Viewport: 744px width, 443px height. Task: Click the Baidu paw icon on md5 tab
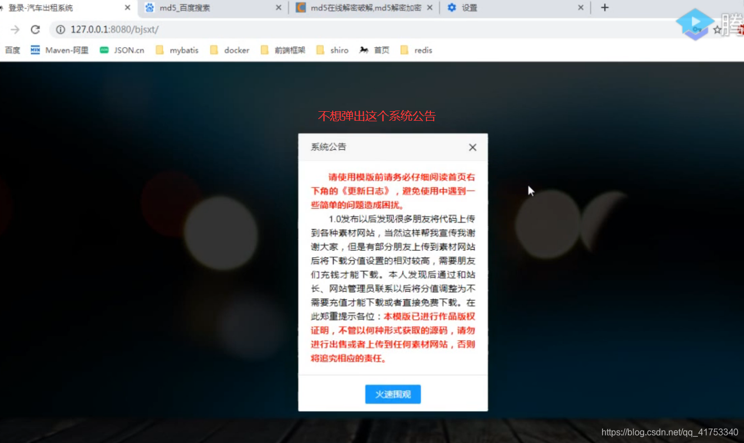click(149, 8)
